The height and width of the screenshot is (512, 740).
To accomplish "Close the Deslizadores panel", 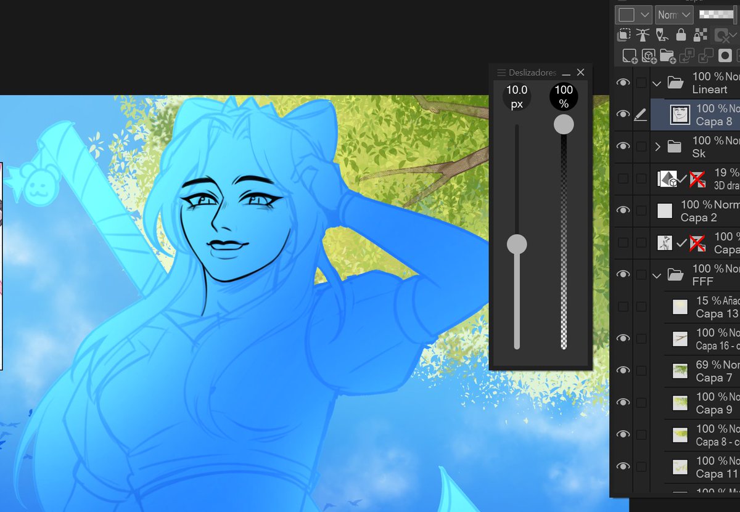I will click(x=580, y=73).
